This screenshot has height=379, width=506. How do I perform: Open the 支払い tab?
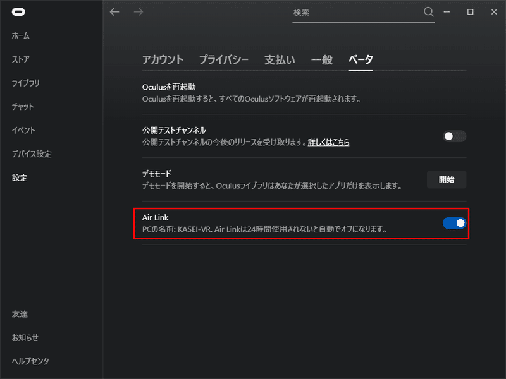pyautogui.click(x=279, y=59)
